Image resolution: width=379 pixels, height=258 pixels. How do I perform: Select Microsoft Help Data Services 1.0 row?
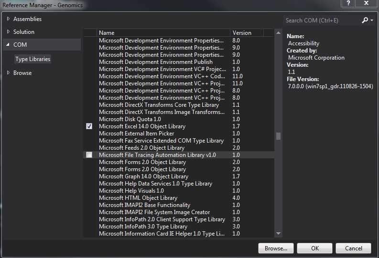(179, 184)
